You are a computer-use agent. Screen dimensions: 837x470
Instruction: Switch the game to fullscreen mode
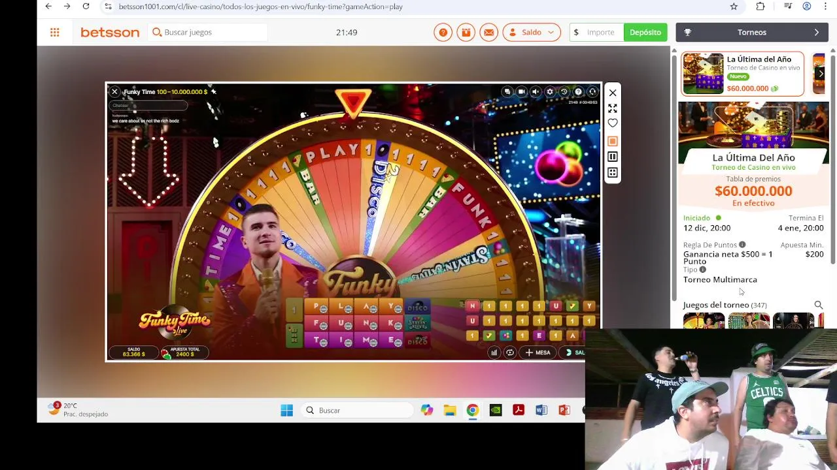(x=613, y=108)
